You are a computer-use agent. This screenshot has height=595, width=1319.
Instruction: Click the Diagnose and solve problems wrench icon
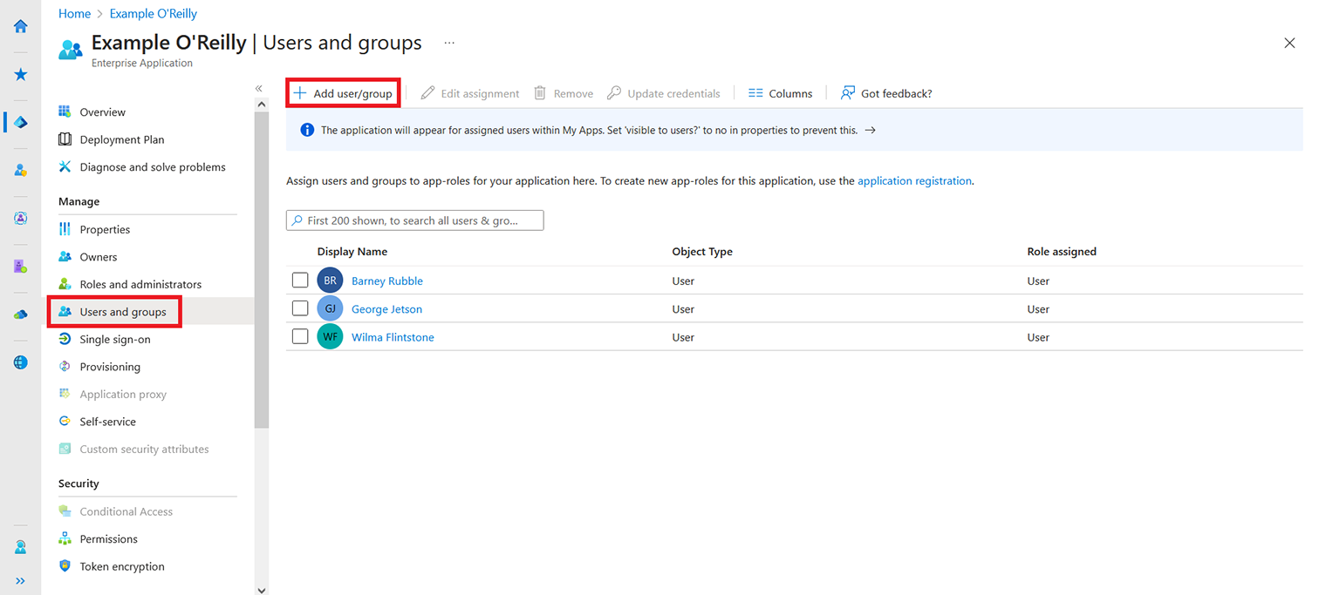pos(65,166)
